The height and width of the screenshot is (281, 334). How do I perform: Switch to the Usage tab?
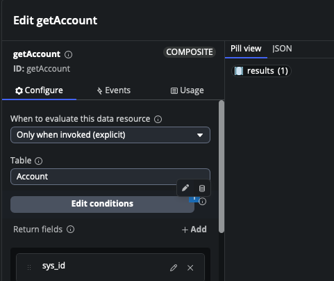click(187, 90)
